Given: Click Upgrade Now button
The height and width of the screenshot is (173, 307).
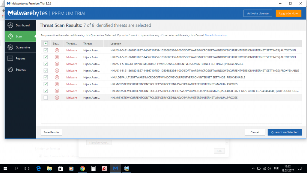Looking at the screenshot, I should (x=288, y=13).
